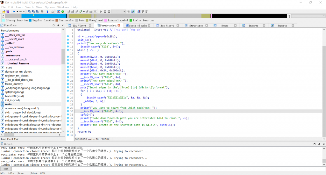The image size is (326, 175).
Task: Close the Hex View-1 tab
Action: point(178,26)
